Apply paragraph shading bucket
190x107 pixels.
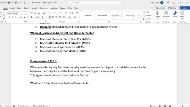point(69,17)
